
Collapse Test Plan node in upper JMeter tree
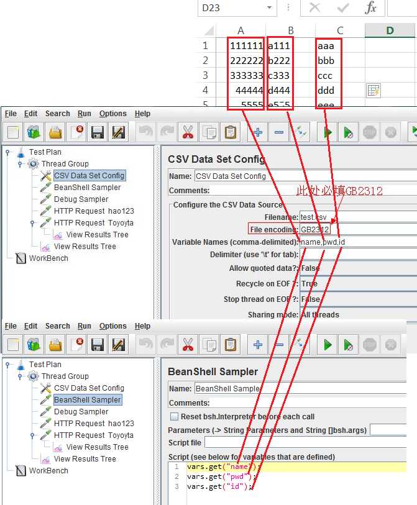click(7, 152)
